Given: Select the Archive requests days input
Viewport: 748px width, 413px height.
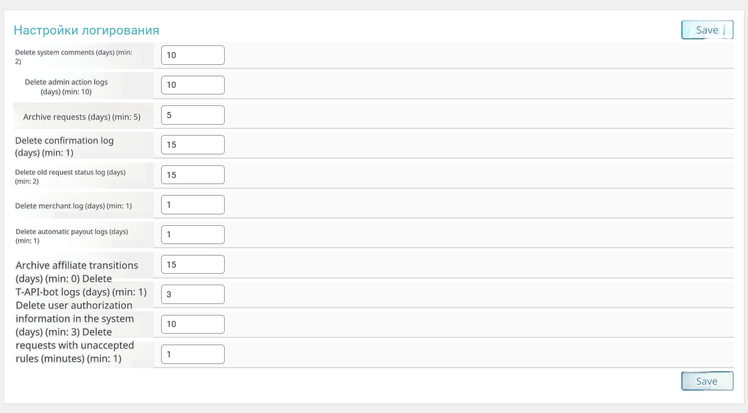Looking at the screenshot, I should (x=193, y=115).
